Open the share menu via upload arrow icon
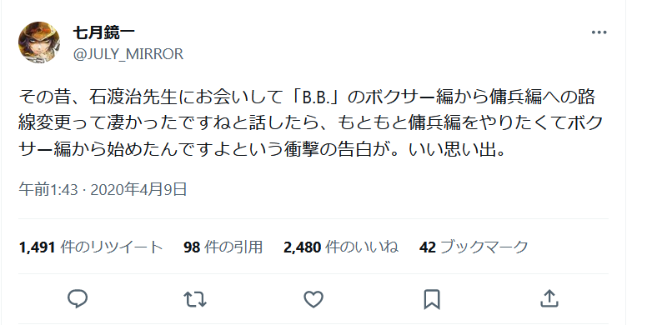Image resolution: width=652 pixels, height=325 pixels. pos(549,299)
